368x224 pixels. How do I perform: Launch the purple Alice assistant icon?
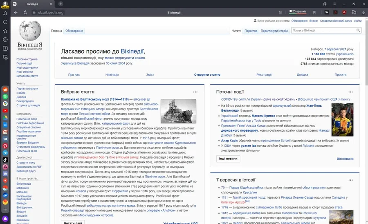coord(5,219)
